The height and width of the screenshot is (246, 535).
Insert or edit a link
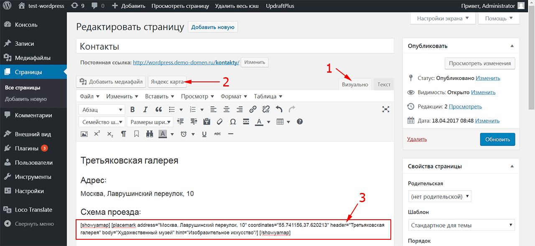click(253, 109)
